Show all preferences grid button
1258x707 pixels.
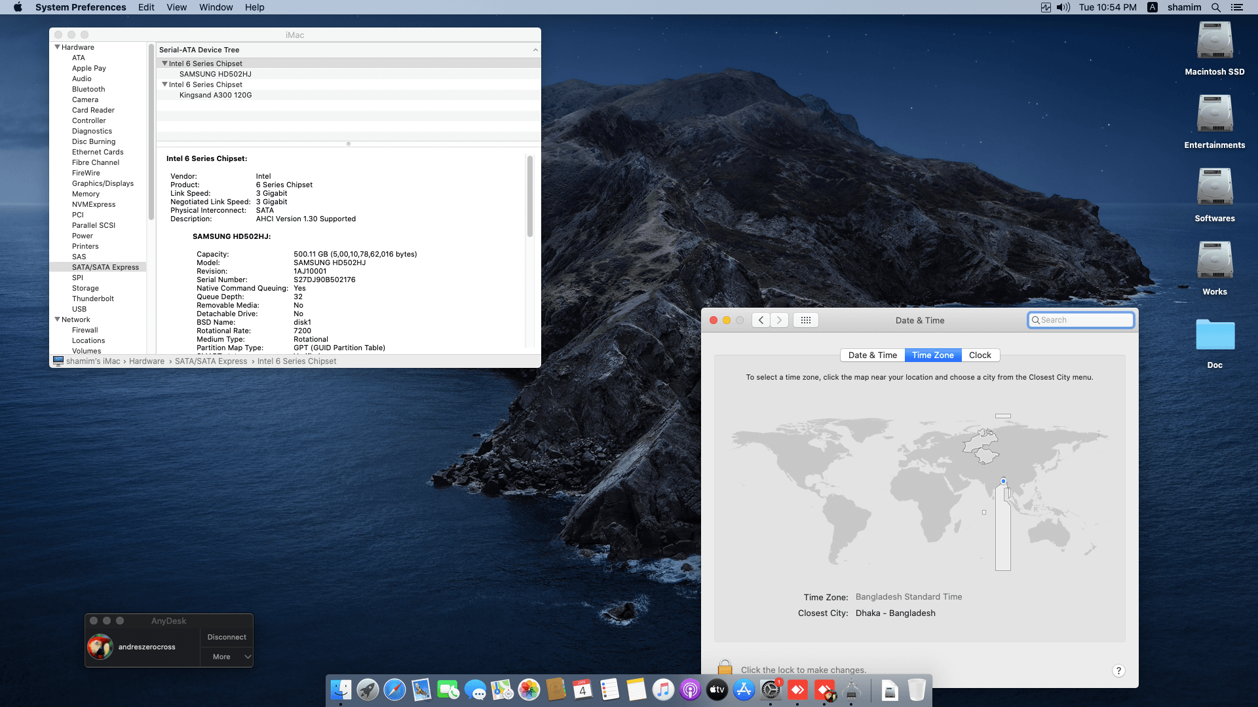click(x=806, y=320)
